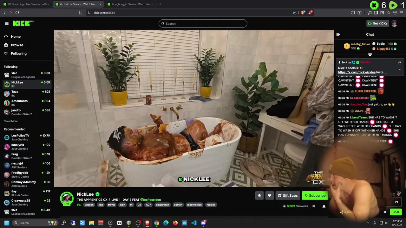The width and height of the screenshot is (406, 228).
Task: Select the amouranth stream tag
Action: click(162, 205)
